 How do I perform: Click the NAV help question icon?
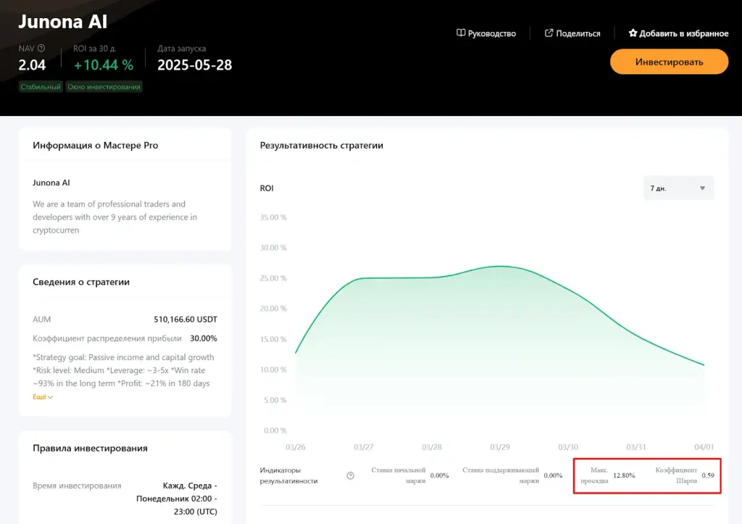click(41, 49)
